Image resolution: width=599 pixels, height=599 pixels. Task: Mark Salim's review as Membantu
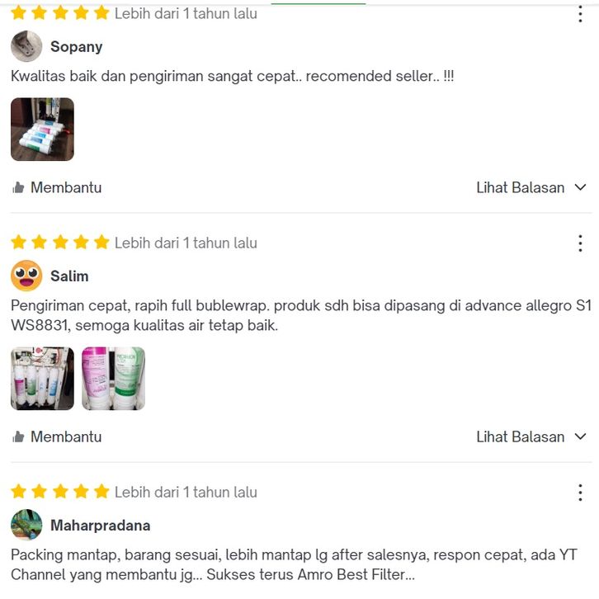[57, 436]
